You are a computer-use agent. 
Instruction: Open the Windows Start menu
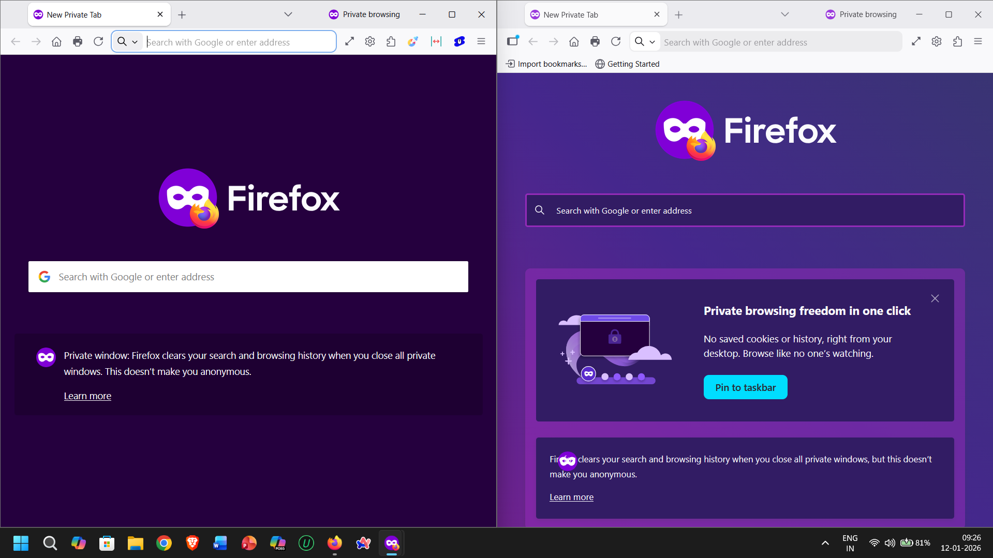point(21,543)
